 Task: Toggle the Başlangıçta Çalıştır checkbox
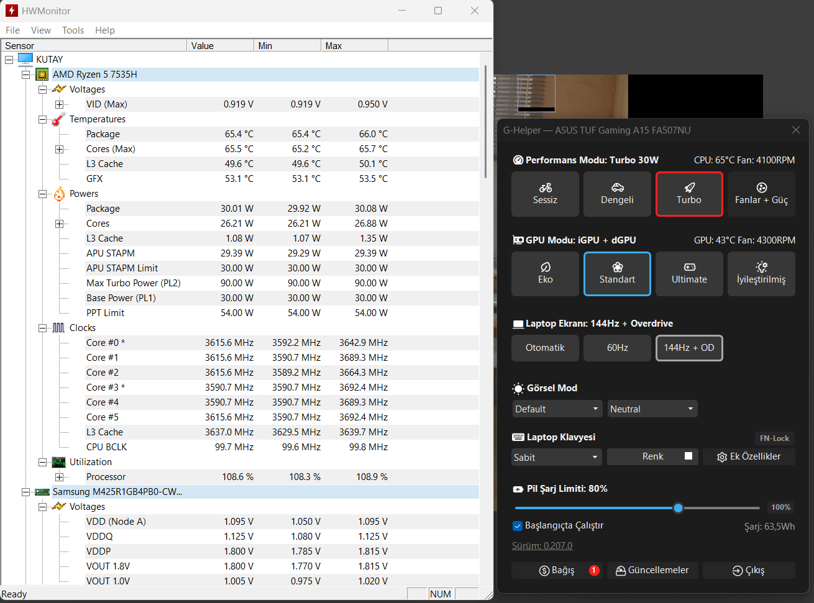point(517,526)
